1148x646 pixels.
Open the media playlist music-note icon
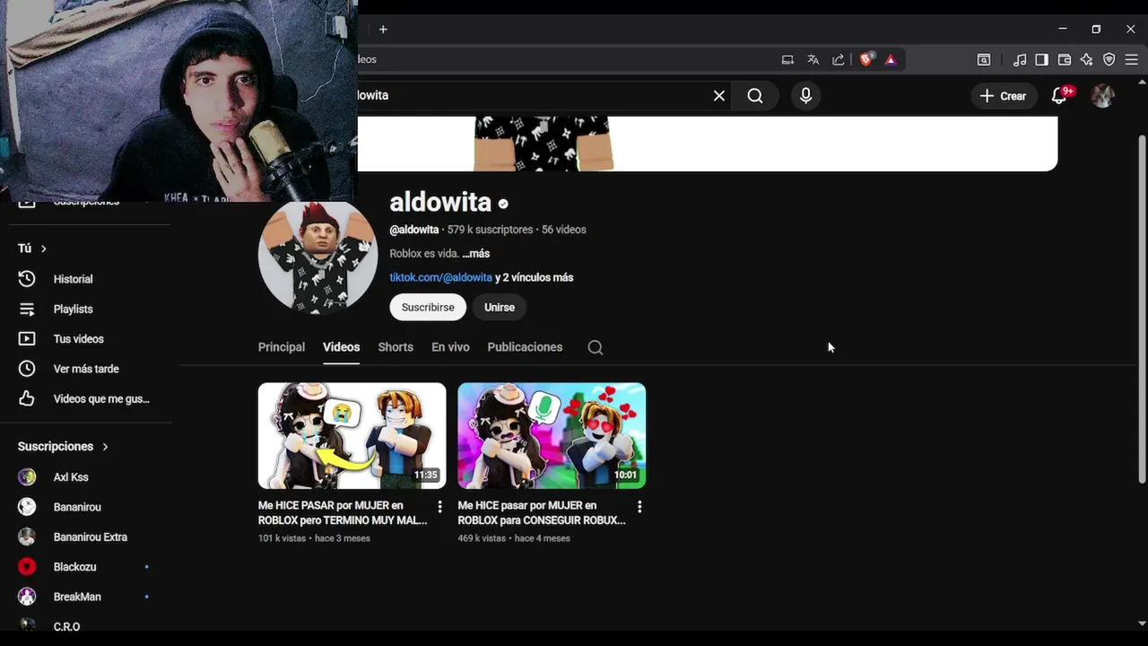[1020, 60]
